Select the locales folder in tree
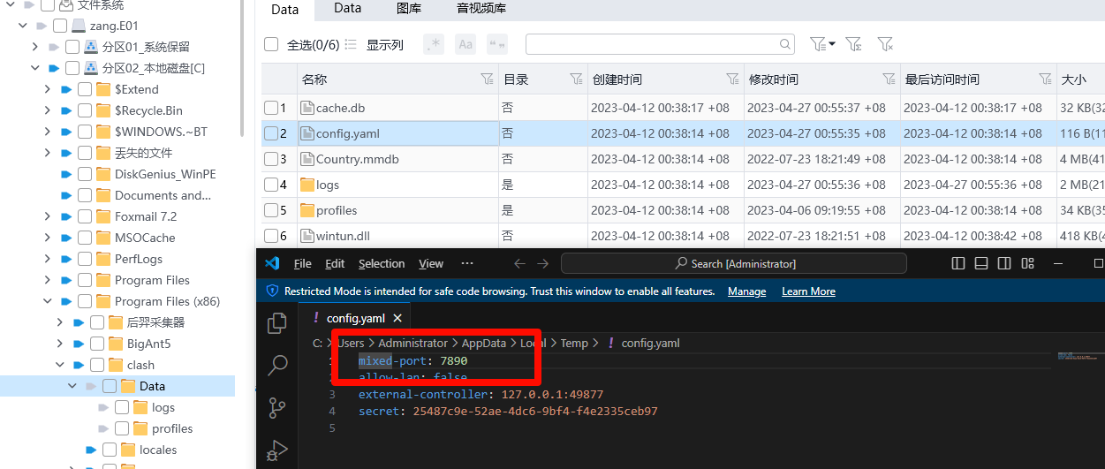 (x=158, y=450)
